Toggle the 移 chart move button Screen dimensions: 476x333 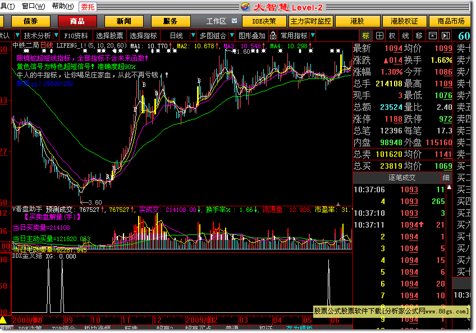point(419,36)
